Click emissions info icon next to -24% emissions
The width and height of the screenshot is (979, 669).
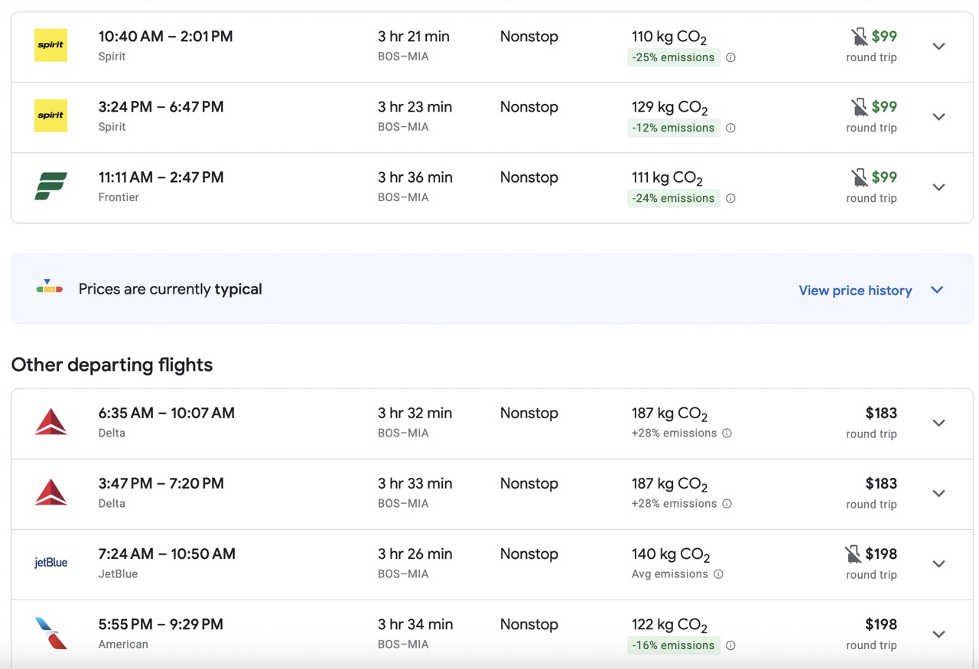pyautogui.click(x=730, y=198)
